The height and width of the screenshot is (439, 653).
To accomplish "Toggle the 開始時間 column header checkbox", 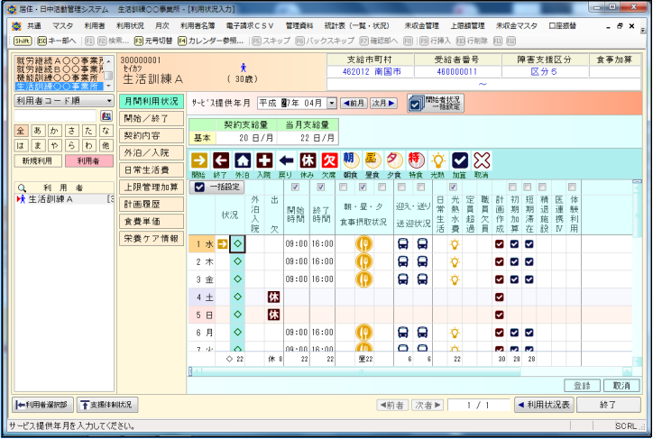I will tap(296, 187).
